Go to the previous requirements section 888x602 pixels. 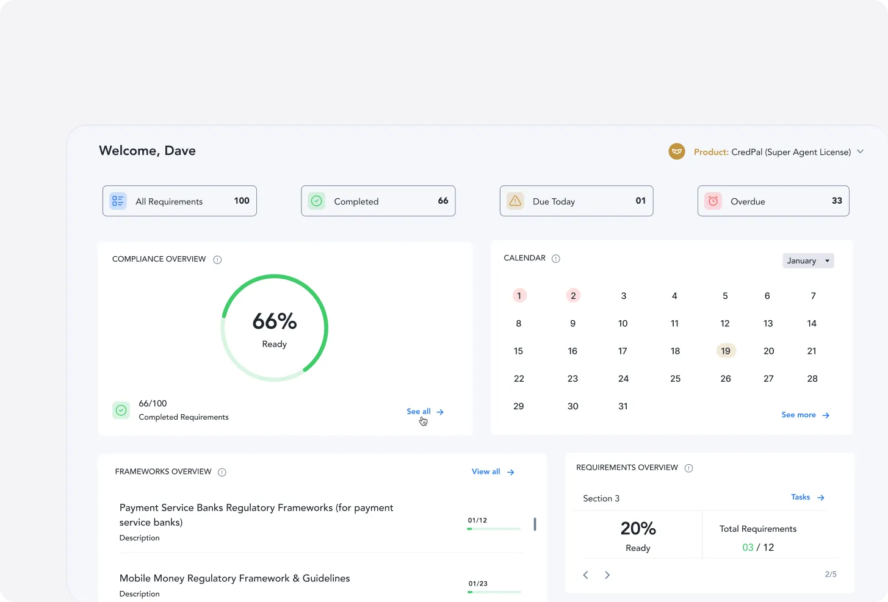coord(586,575)
